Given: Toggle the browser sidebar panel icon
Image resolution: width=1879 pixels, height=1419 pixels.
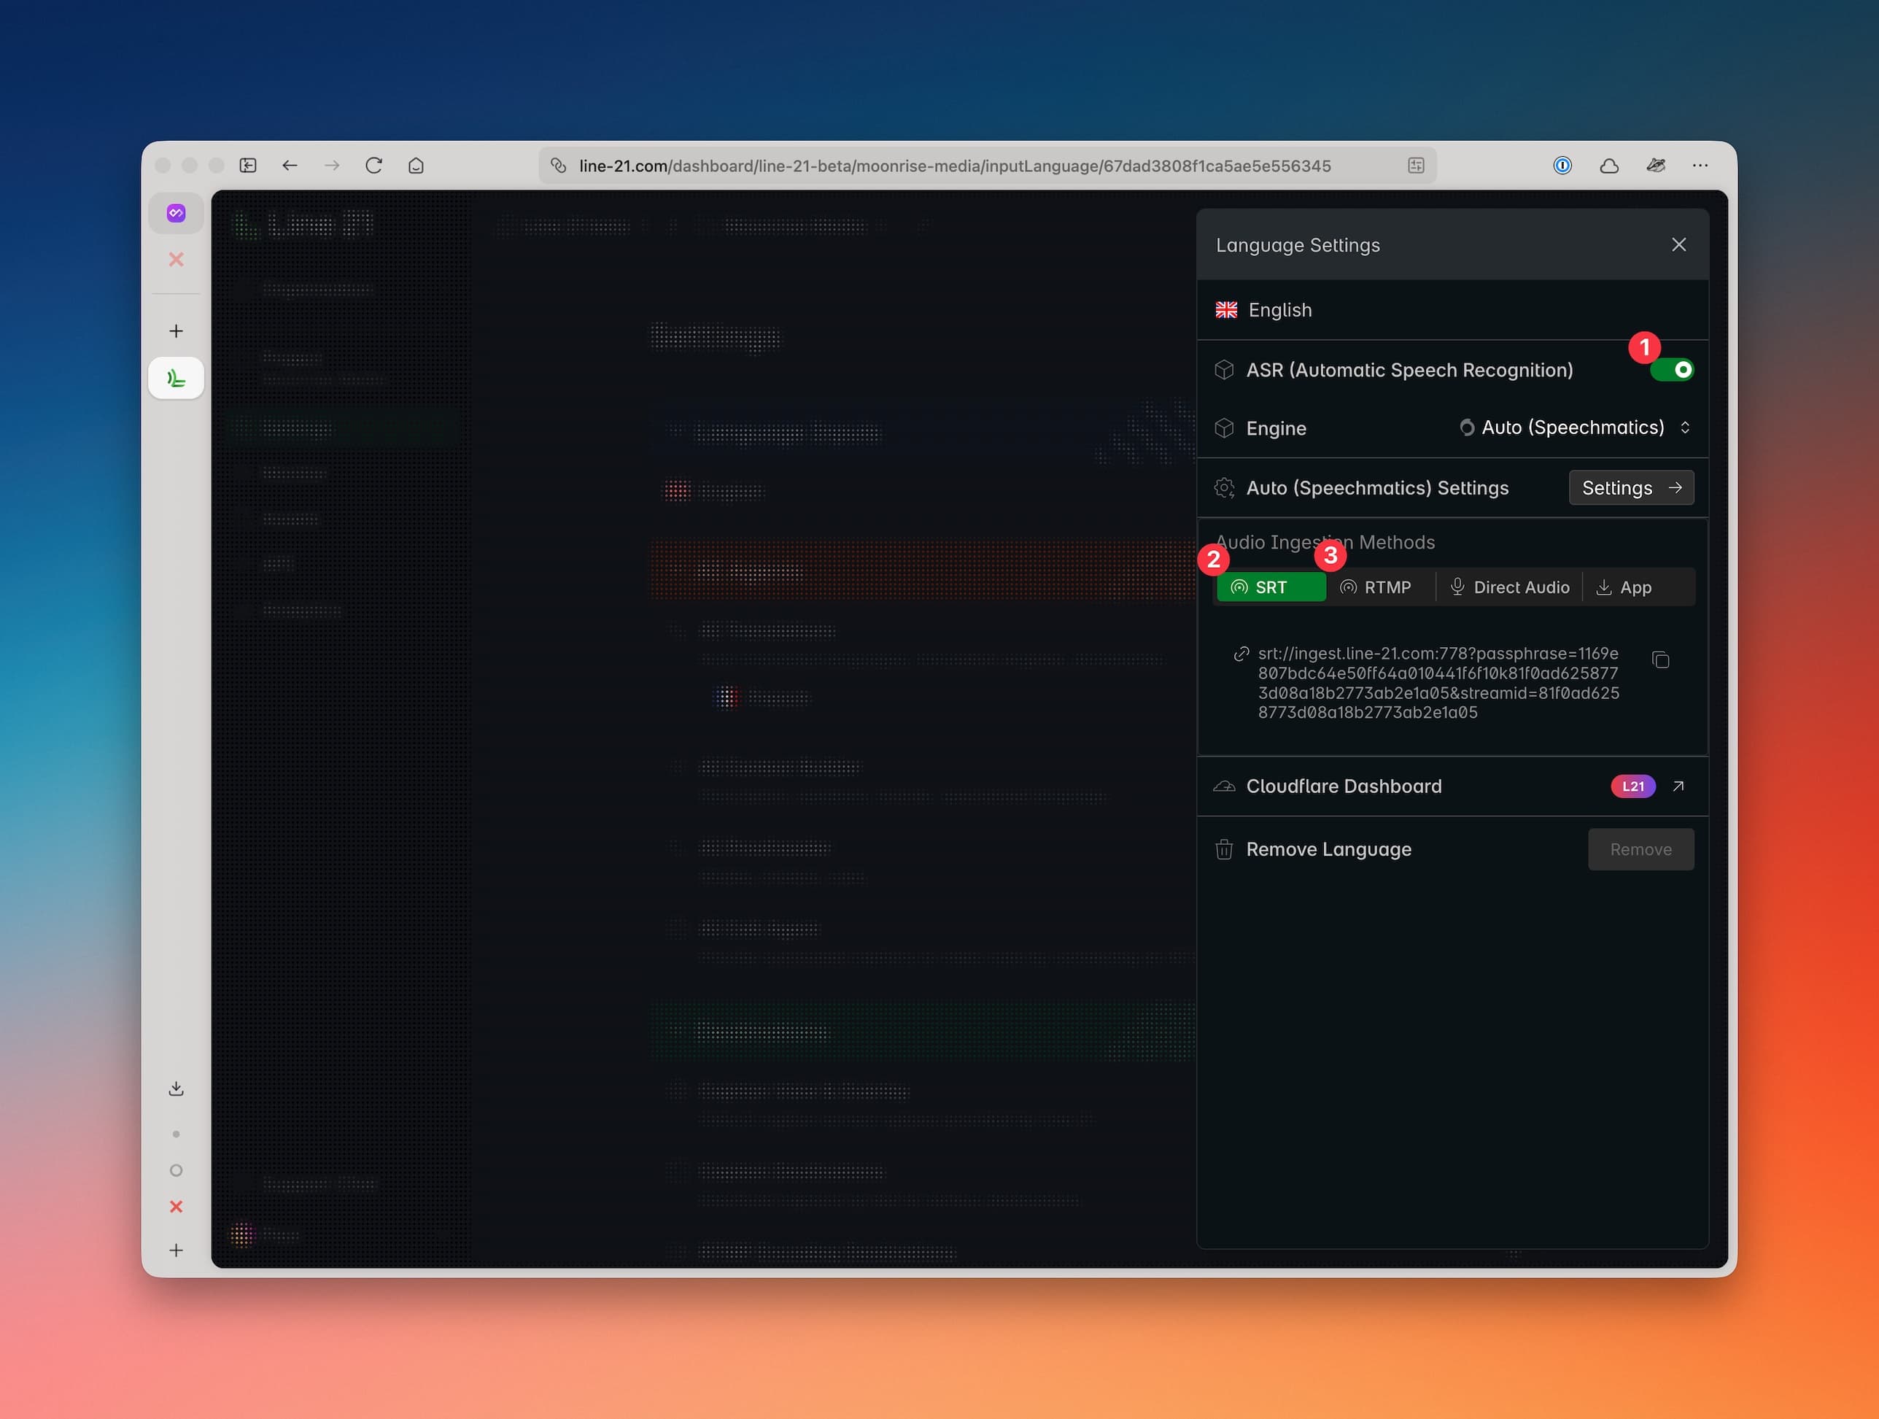Looking at the screenshot, I should click(x=248, y=166).
